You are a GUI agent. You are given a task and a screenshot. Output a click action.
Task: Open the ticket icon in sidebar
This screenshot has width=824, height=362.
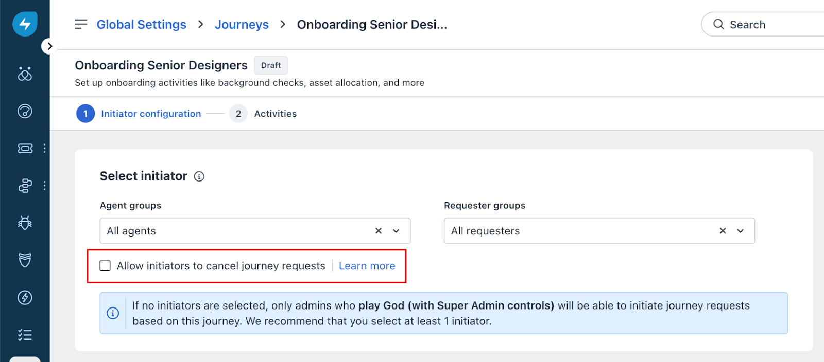point(25,148)
